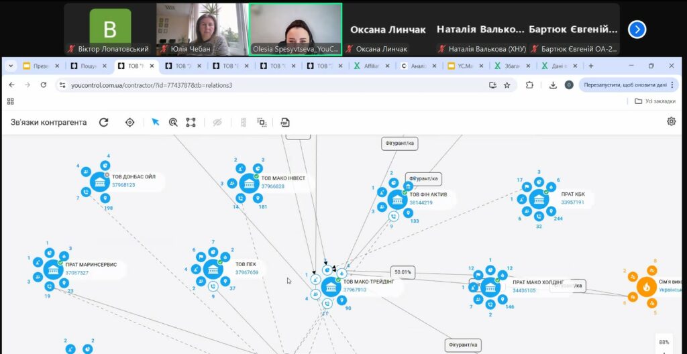
Task: Click Перезапустити, щоб оновити дані button
Action: coord(630,85)
